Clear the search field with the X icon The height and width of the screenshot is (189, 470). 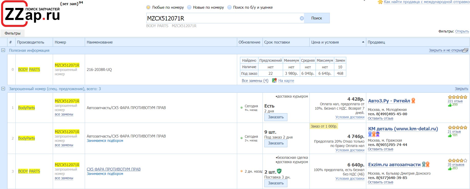tap(302, 18)
